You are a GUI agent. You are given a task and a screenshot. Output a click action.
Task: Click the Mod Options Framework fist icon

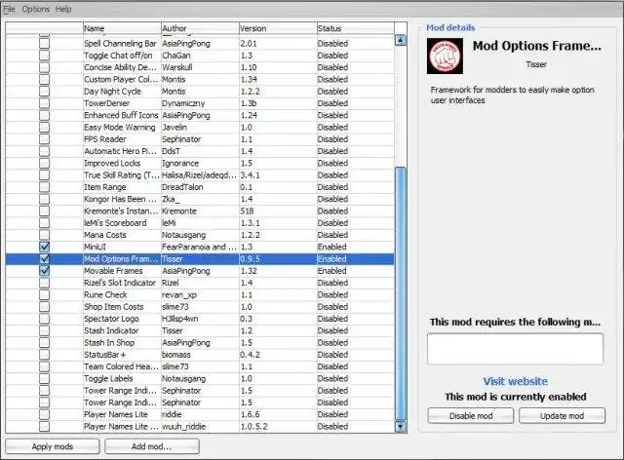pos(445,56)
